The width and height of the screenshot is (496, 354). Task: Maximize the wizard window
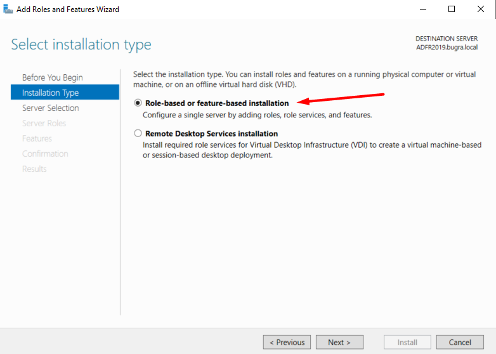452,9
